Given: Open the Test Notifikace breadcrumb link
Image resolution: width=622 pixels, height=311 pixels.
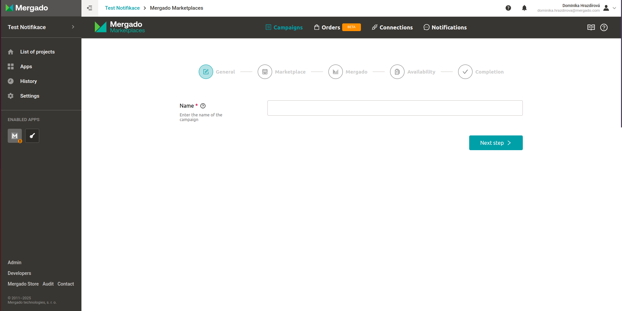Looking at the screenshot, I should [122, 8].
